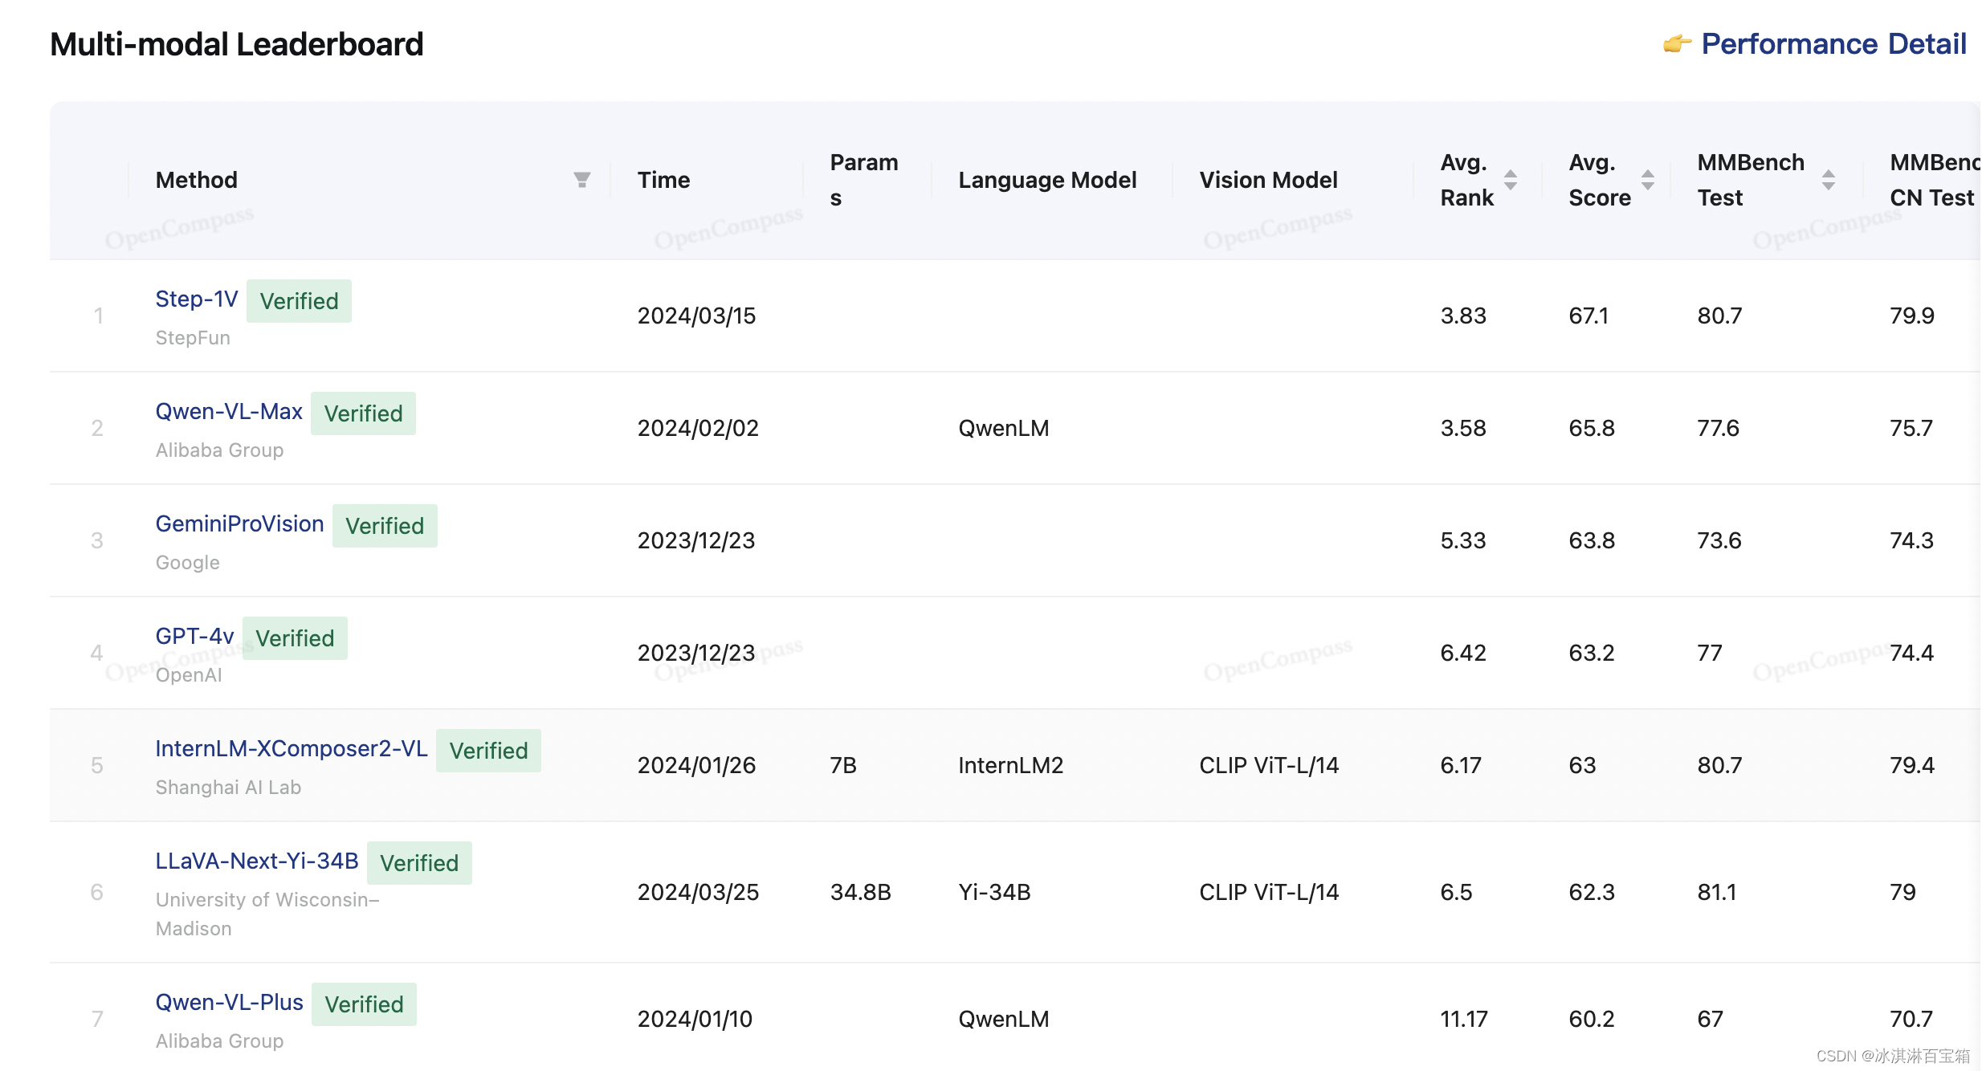Open the Qwen-VL-Plus model link
Image resolution: width=1982 pixels, height=1071 pixels.
click(229, 1003)
